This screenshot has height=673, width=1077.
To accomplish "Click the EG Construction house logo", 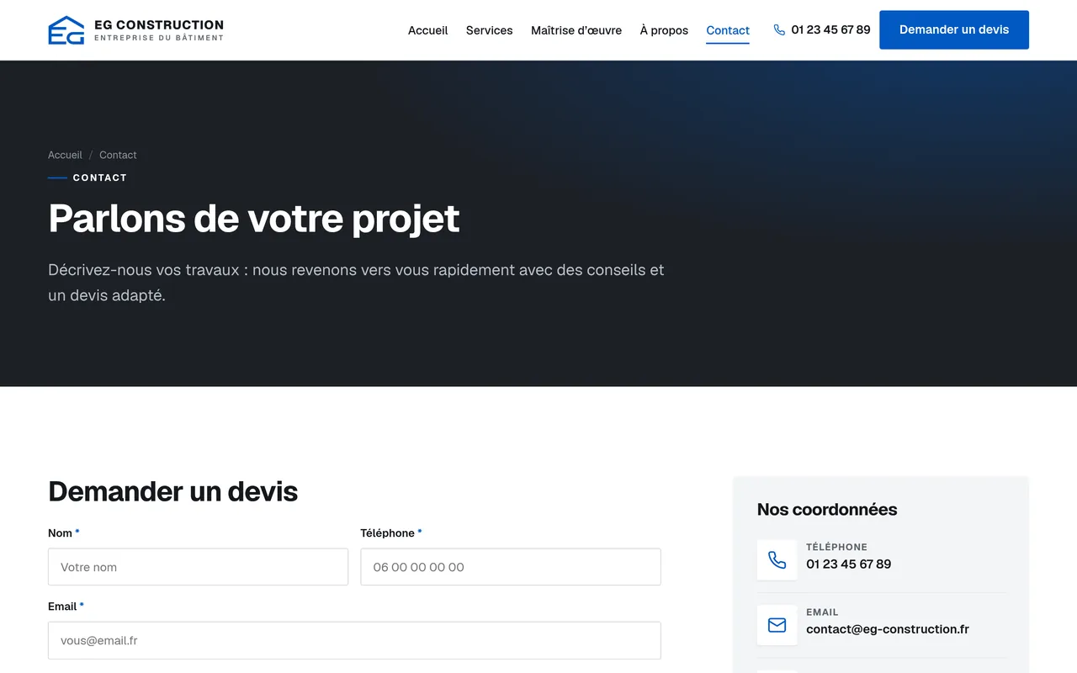I will click(66, 30).
